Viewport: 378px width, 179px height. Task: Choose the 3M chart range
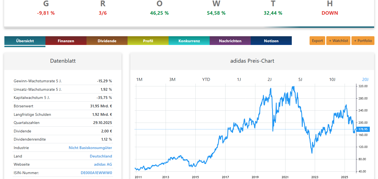[172, 80]
